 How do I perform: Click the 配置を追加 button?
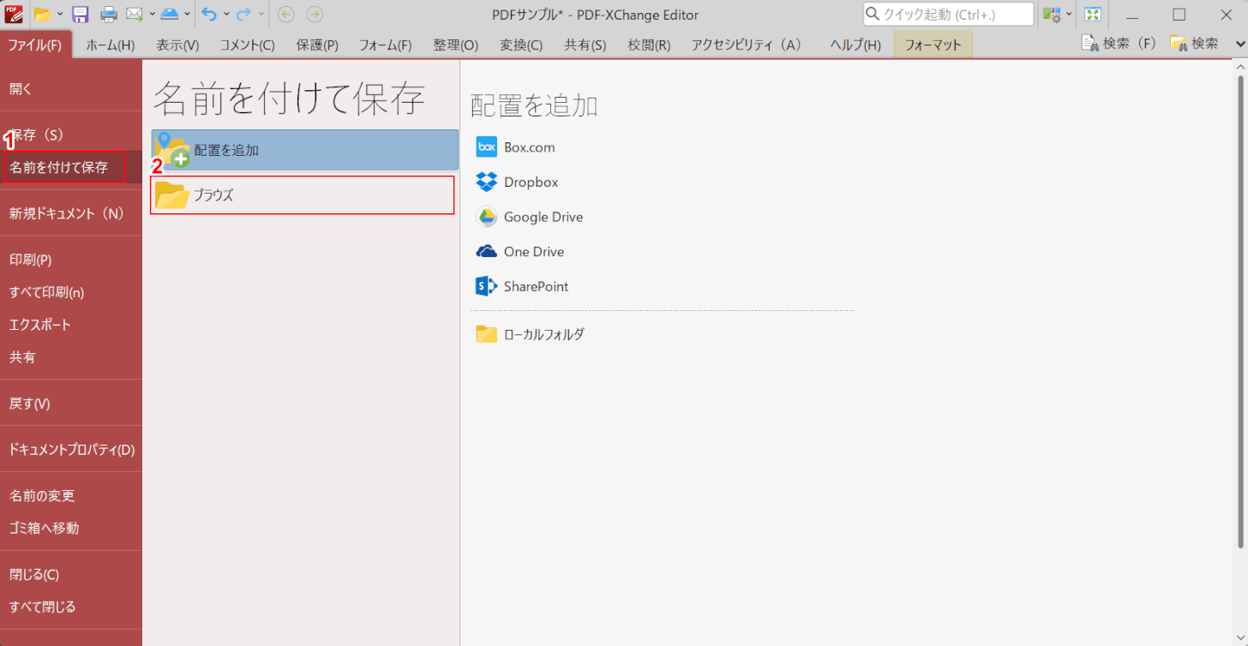pos(305,150)
